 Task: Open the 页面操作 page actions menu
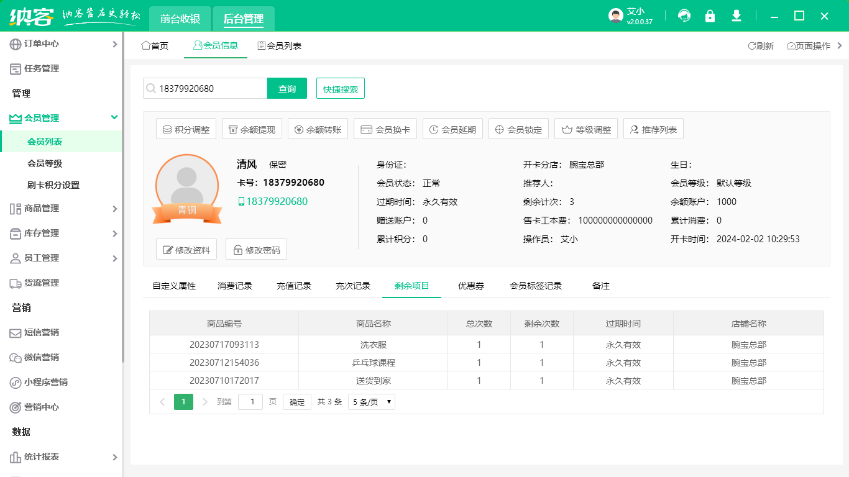[809, 46]
